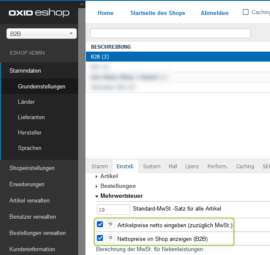Image resolution: width=270 pixels, height=255 pixels.
Task: Open the B2B shop selector dropdown
Action: click(41, 34)
